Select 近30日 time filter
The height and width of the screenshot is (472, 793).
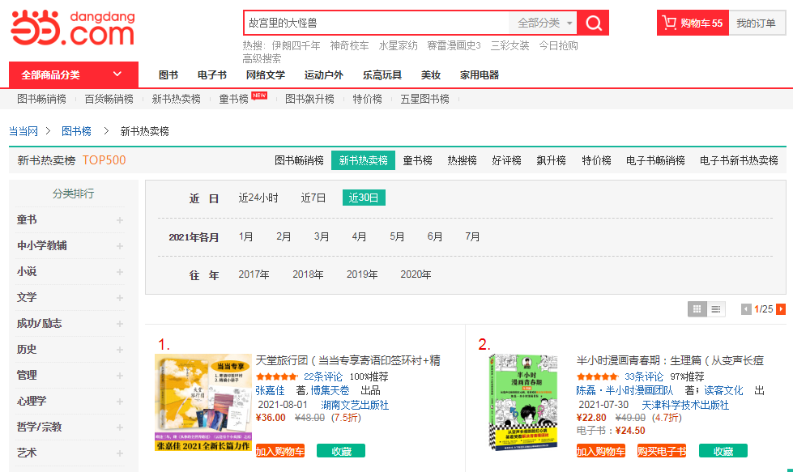pyautogui.click(x=364, y=198)
